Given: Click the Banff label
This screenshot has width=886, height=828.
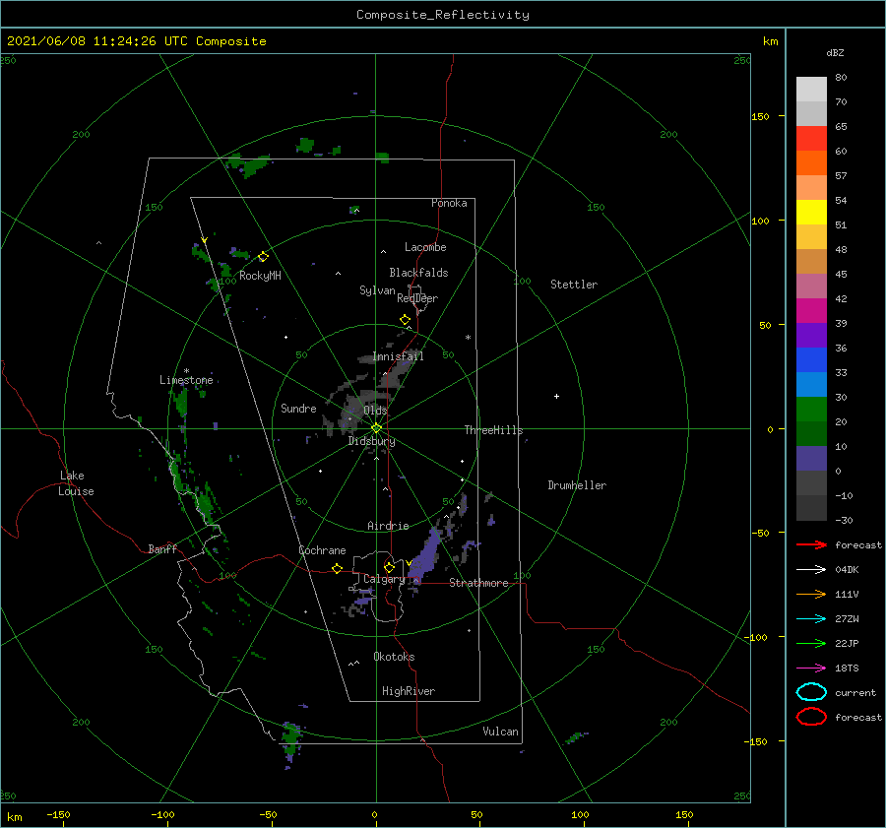Looking at the screenshot, I should point(162,548).
